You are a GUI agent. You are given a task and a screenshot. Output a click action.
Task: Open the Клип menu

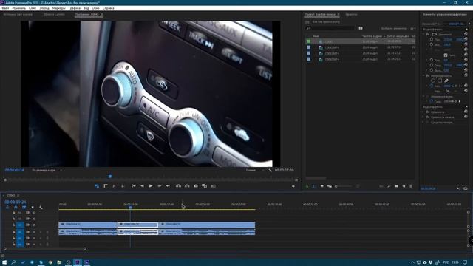(x=33, y=8)
